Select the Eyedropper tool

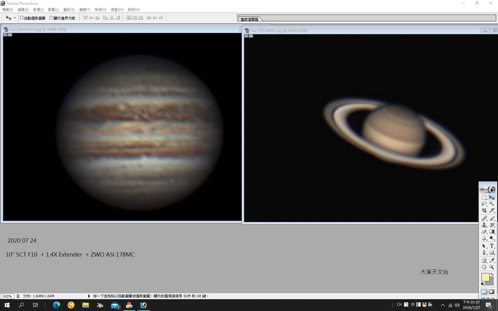pyautogui.click(x=492, y=260)
